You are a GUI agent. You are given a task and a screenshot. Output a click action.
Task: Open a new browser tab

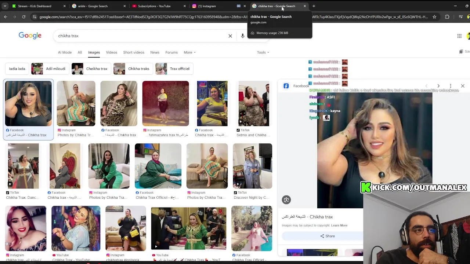tap(314, 6)
